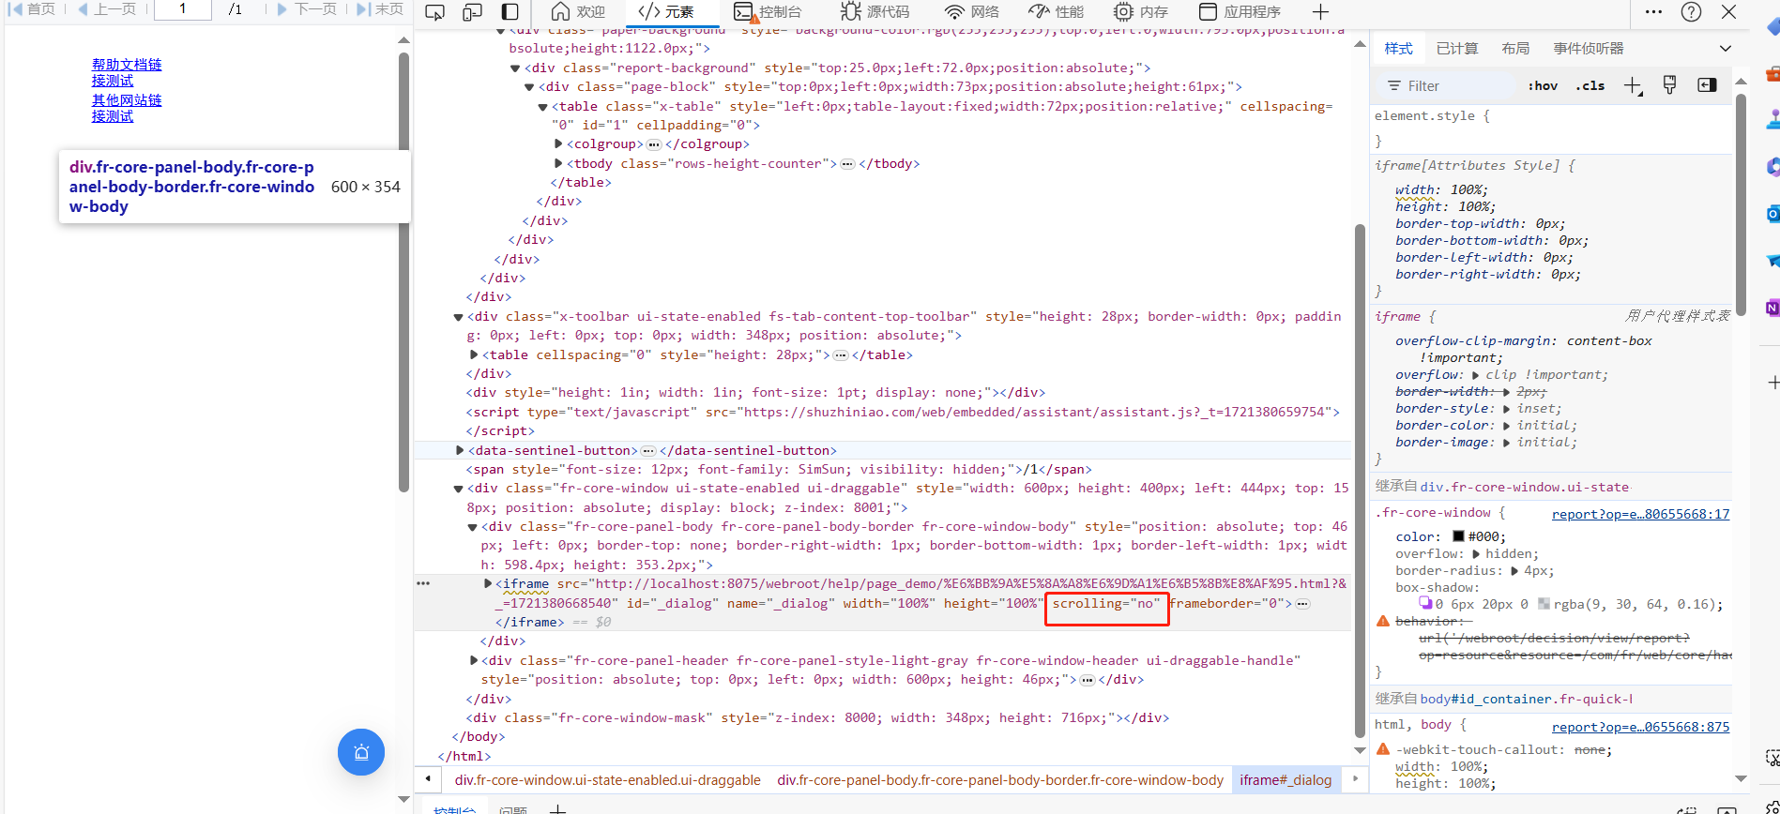Toggle the .cls class editor

pos(1590,86)
